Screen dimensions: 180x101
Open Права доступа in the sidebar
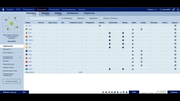9,64
